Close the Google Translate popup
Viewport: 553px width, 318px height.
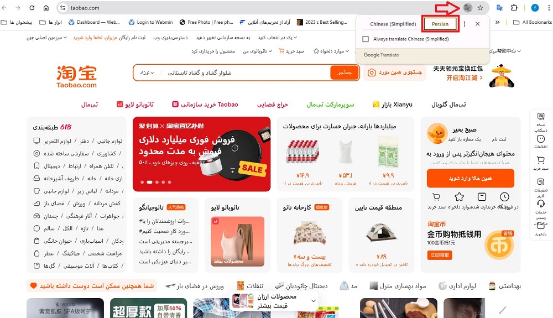(478, 24)
